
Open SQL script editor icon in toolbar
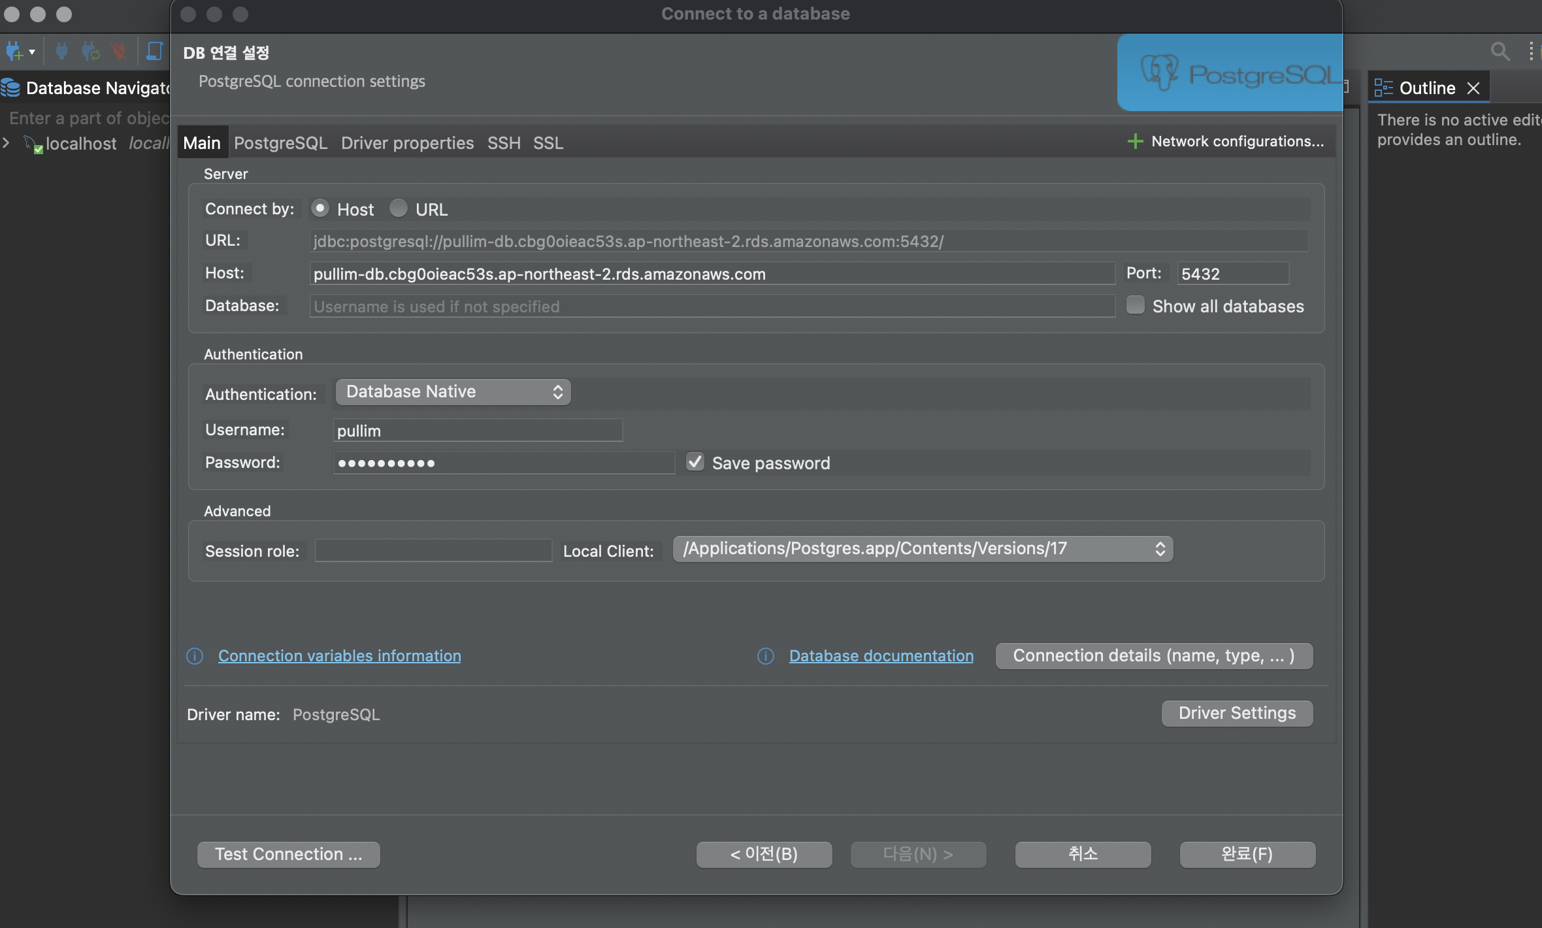(154, 51)
